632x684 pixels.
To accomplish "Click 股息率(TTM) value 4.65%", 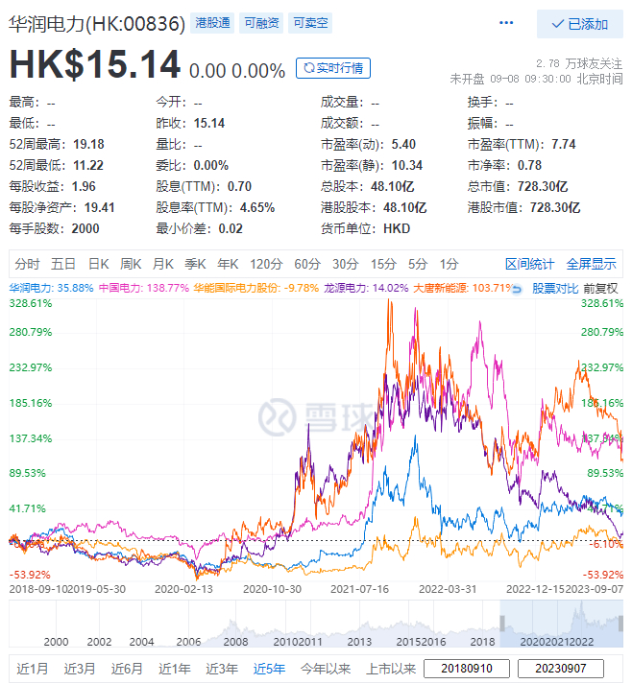I will click(x=257, y=207).
